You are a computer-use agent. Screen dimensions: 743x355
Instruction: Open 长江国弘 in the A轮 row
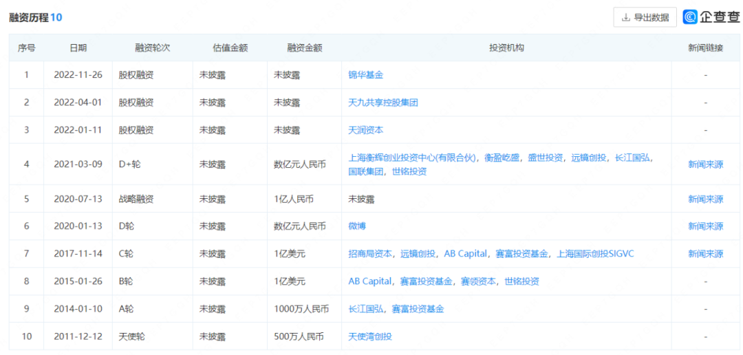click(365, 309)
